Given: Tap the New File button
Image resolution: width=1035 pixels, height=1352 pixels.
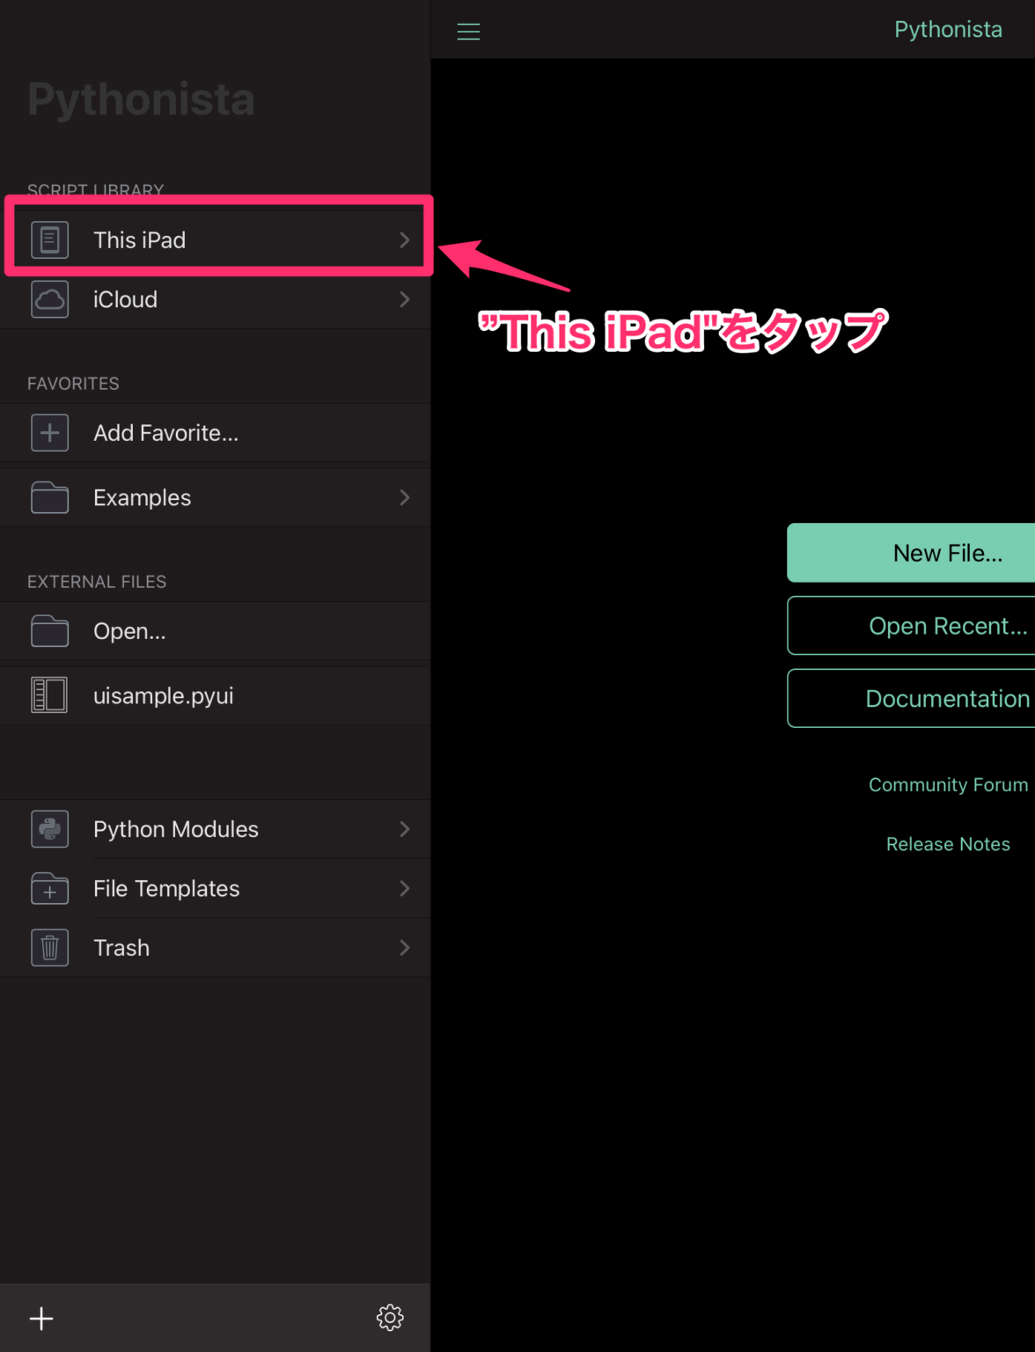Looking at the screenshot, I should pyautogui.click(x=948, y=553).
